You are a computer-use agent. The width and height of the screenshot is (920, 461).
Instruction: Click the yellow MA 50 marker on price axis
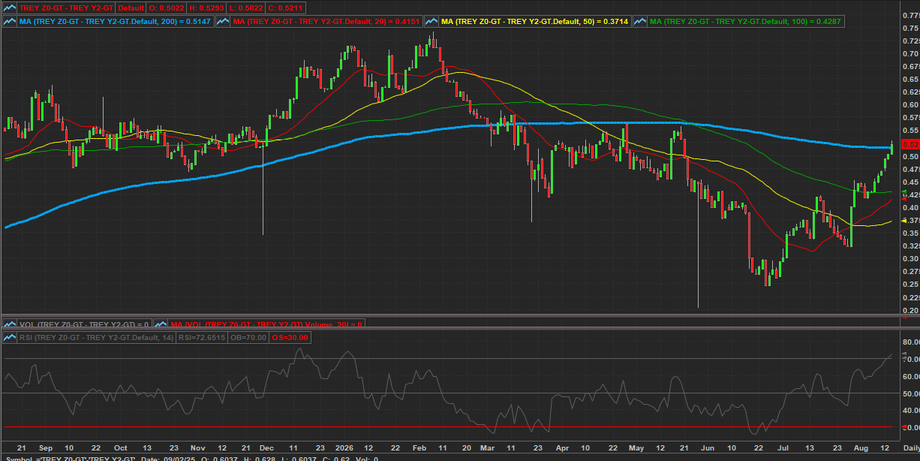click(904, 221)
